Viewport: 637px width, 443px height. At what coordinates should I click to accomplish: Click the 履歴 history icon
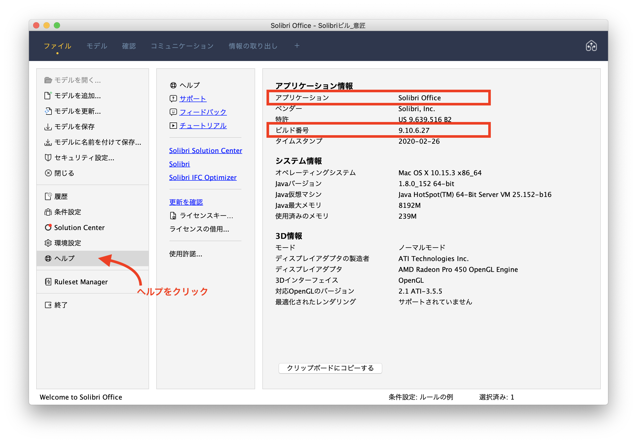(x=48, y=196)
